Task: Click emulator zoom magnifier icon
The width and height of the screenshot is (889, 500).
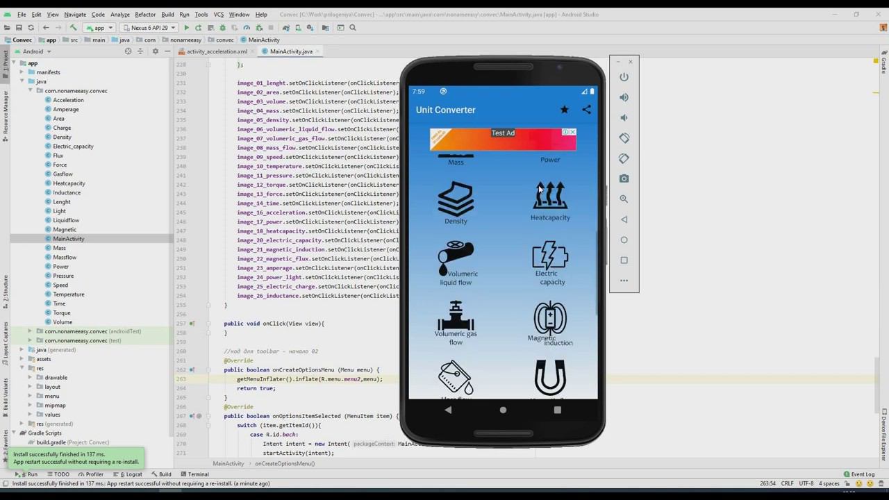Action: pos(624,199)
